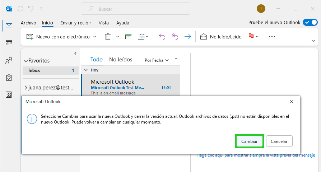This screenshot has height=172, width=321.
Task: Click the Reply arrow icon
Action: click(162, 37)
